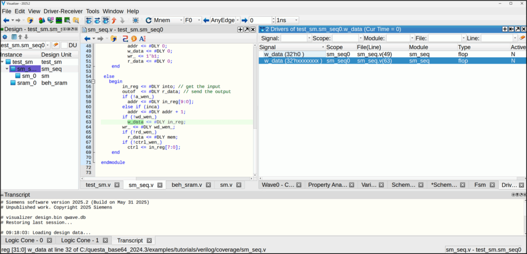The width and height of the screenshot is (527, 254).
Task: Click the orange info icon in source toolbar
Action: 133,39
